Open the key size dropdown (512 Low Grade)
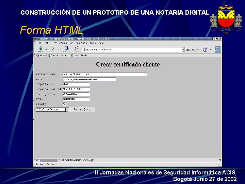The image size is (245, 184). coord(52,110)
